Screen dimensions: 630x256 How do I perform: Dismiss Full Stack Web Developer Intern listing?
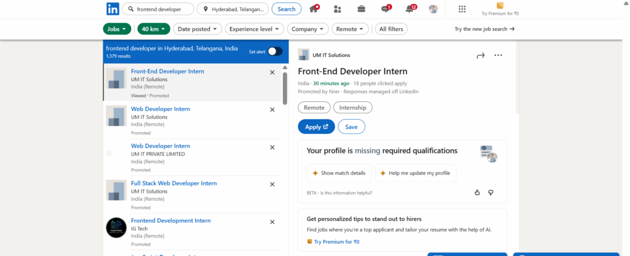(272, 184)
